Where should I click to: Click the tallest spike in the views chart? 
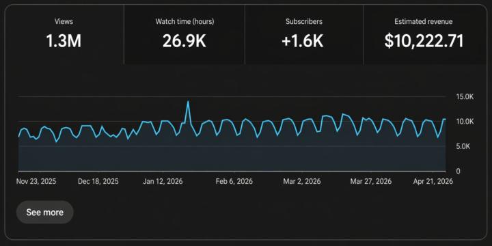point(188,102)
